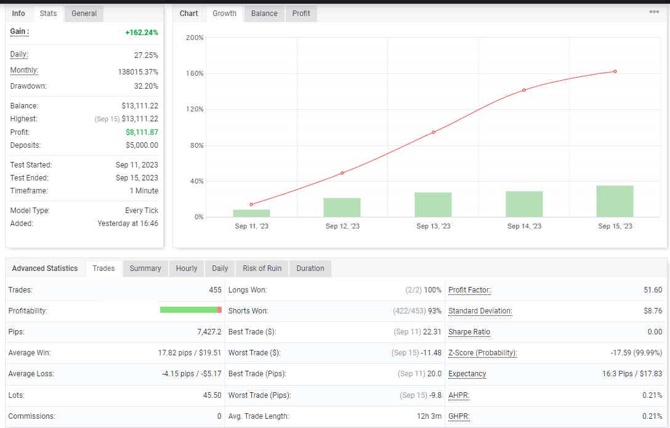Viewport: 670px width, 428px height.
Task: Click the Sep 11 green bar
Action: tap(251, 213)
